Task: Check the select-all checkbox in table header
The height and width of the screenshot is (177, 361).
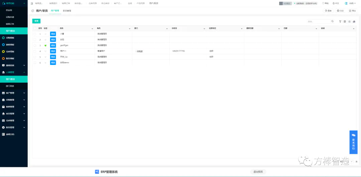Action: 35,28
